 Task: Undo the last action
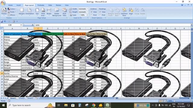coord(5,22)
